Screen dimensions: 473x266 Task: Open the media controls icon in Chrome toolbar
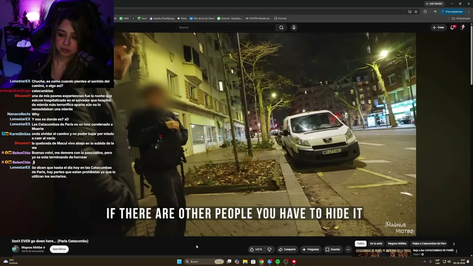435,11
